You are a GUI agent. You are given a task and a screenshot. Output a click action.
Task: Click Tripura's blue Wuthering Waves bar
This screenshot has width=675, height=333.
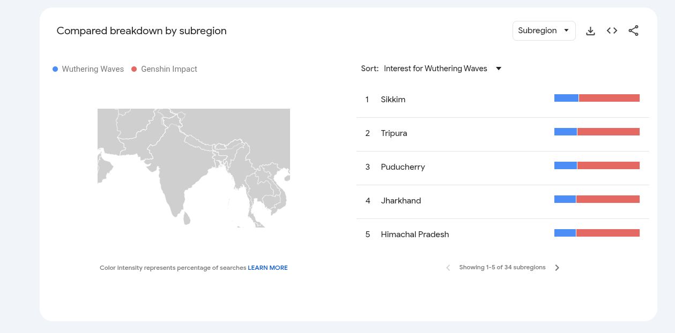pyautogui.click(x=565, y=132)
